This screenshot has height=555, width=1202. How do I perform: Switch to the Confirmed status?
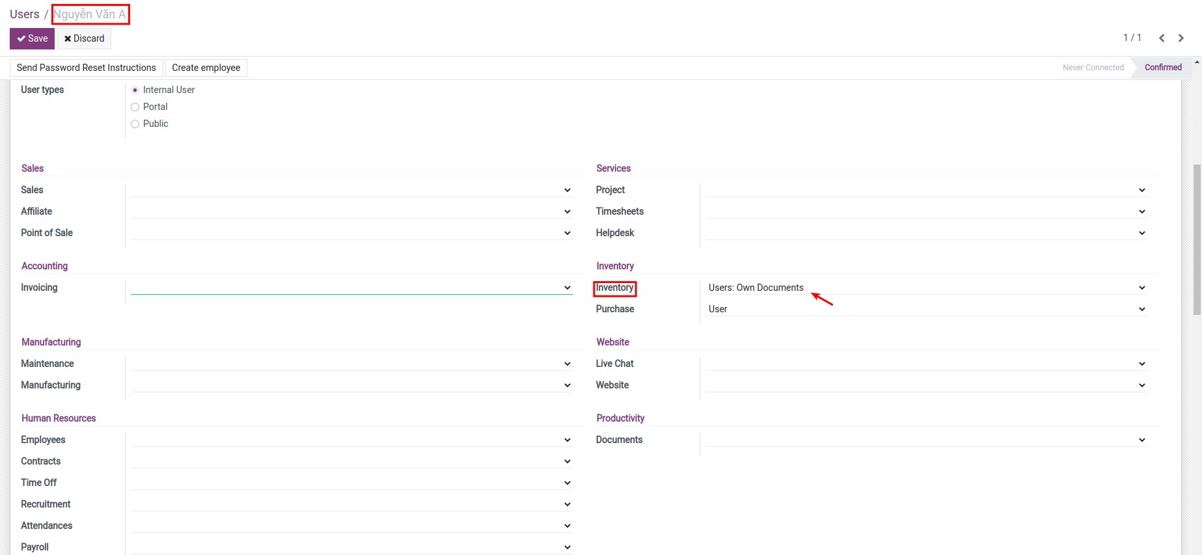pyautogui.click(x=1162, y=68)
